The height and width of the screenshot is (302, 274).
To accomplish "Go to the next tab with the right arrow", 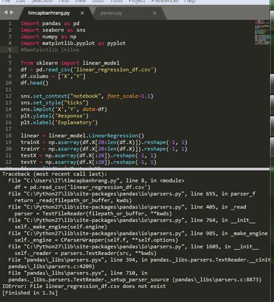I will click(12, 13).
